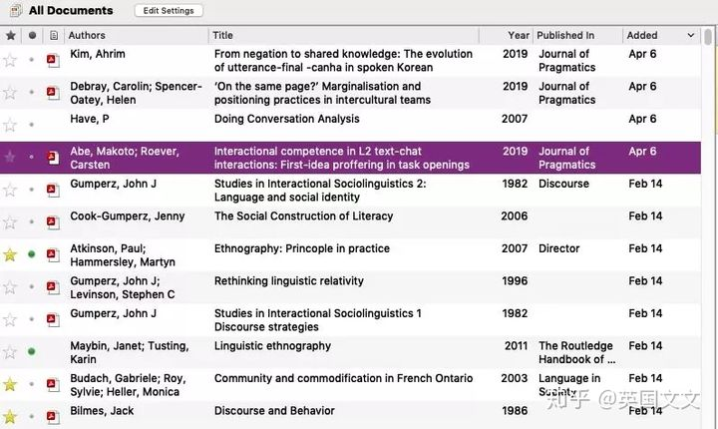Toggle read dot for Have, P row

click(x=32, y=125)
